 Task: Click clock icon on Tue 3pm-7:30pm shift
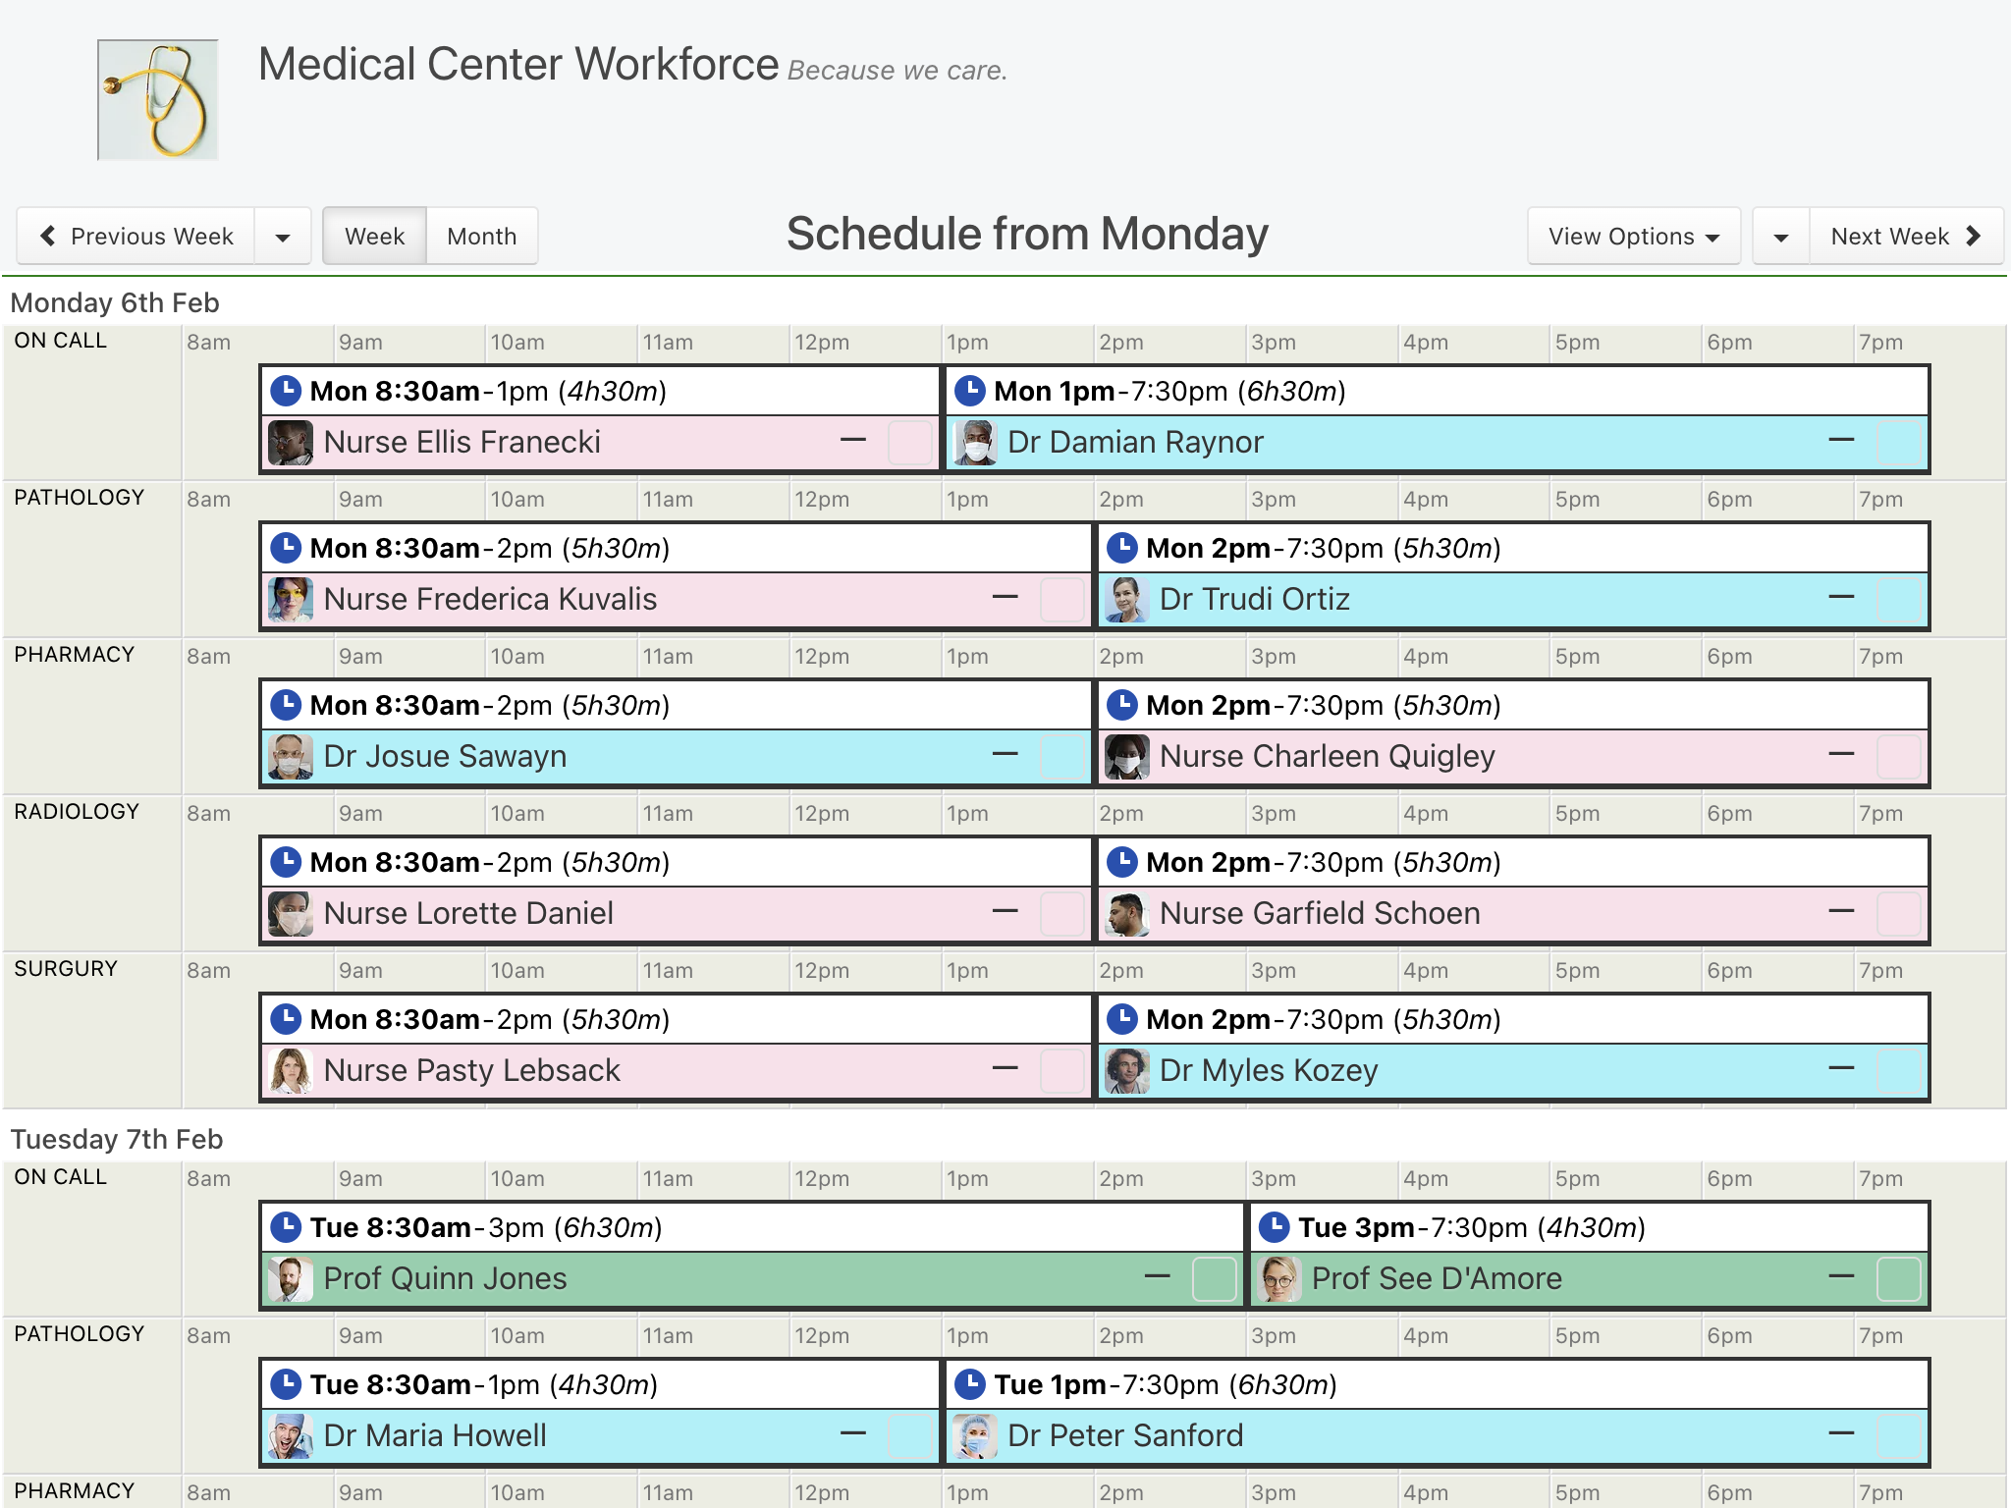1274,1227
